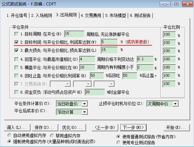Enable the 8.资金变负 checkbox
This screenshot has width=194, height=147.
[x=16, y=92]
